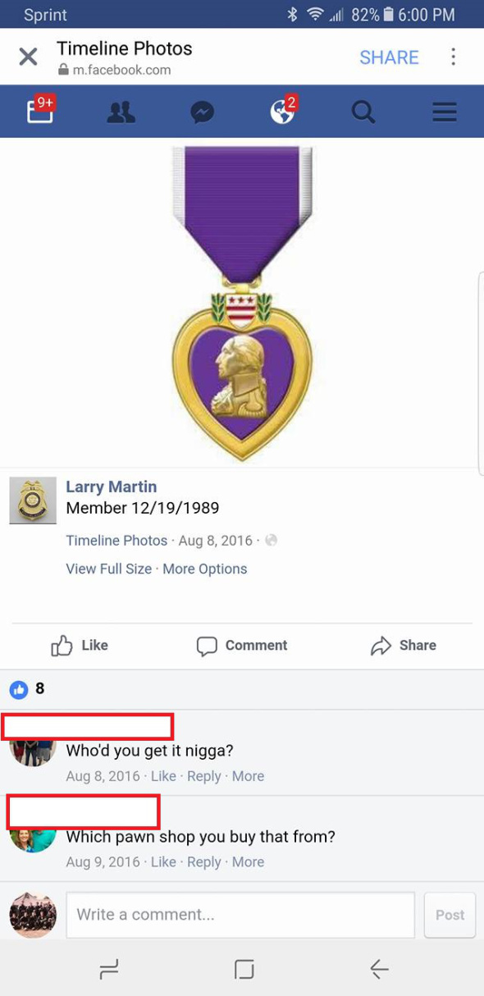Open Larry Martin's profile link
Viewport: 484px width, 996px height.
111,487
